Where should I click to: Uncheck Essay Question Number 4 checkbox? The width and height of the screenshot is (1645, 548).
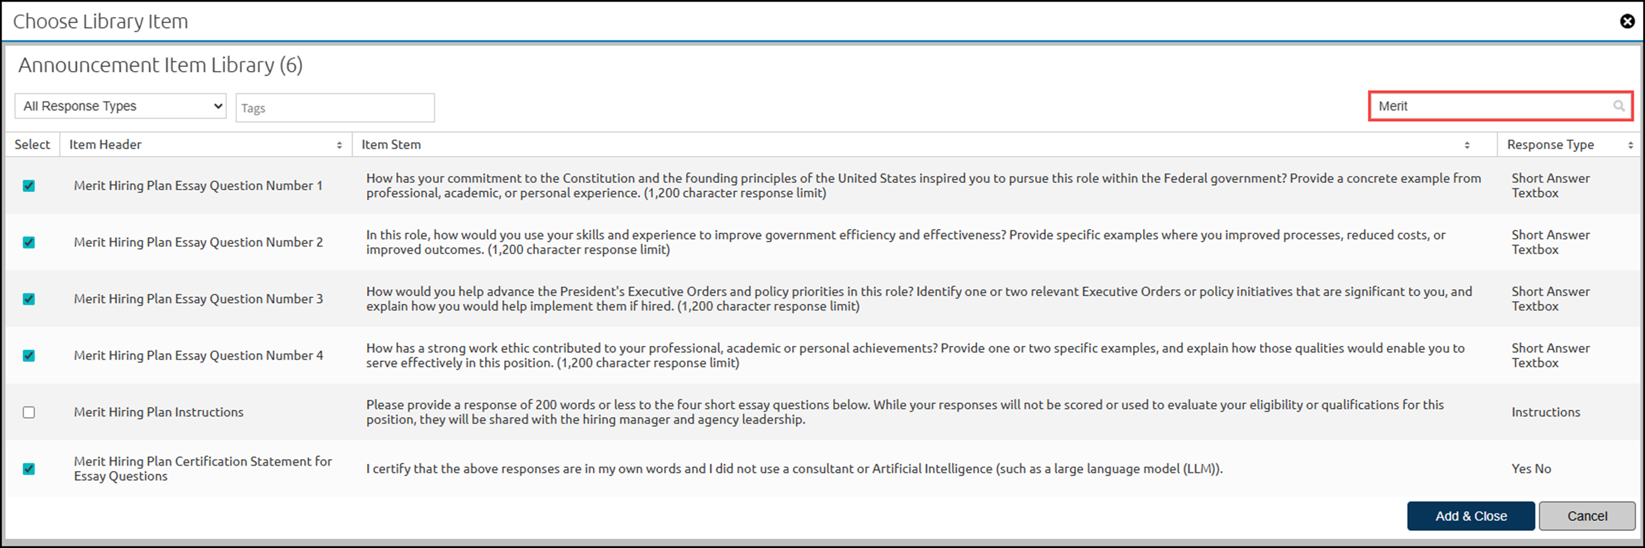[29, 355]
